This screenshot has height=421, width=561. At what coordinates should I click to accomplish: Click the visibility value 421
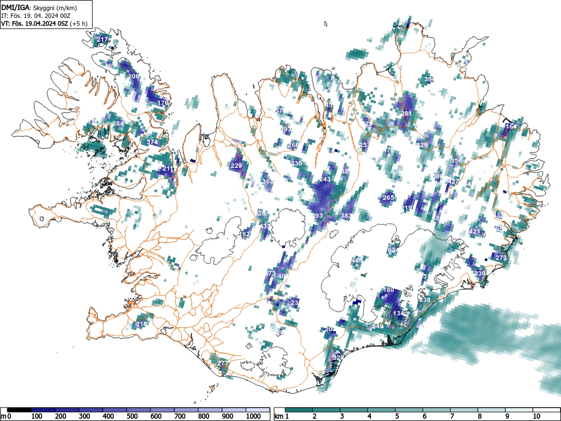tap(475, 232)
